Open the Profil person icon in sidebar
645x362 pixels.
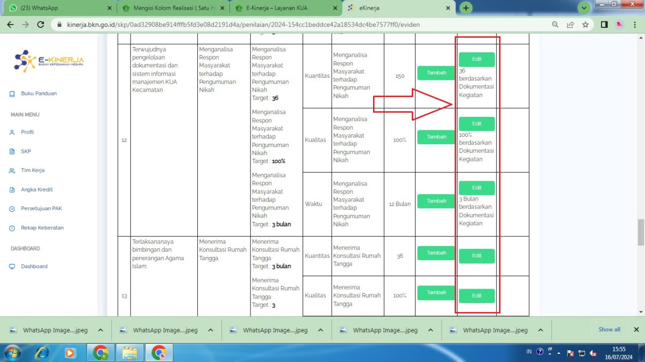[x=12, y=132]
